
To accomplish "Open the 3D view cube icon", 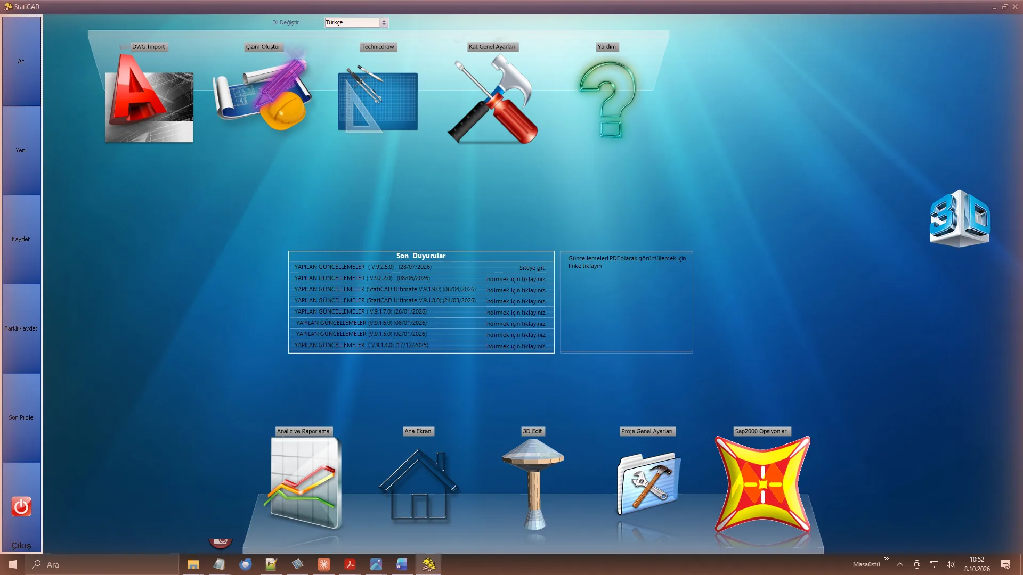I will coord(960,218).
